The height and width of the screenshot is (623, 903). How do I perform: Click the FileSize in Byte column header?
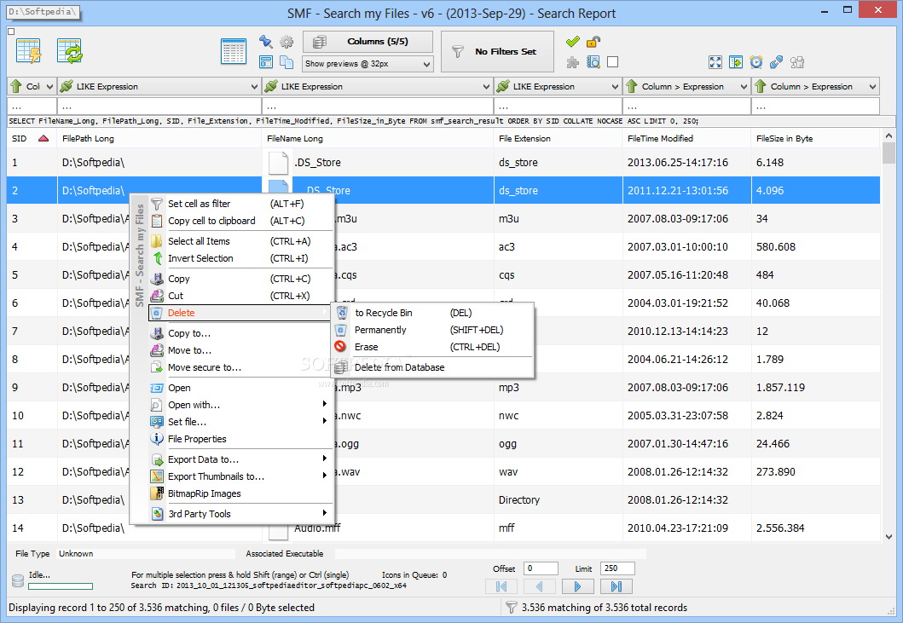tap(815, 138)
